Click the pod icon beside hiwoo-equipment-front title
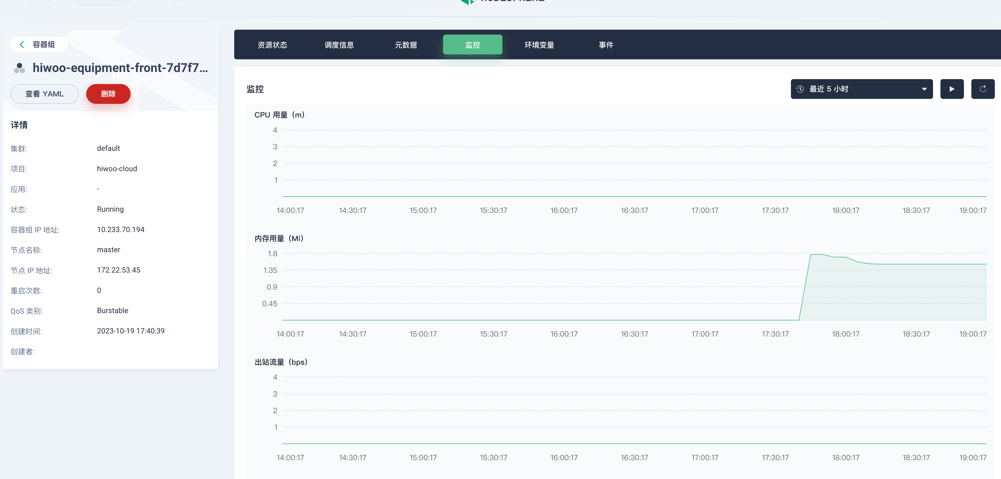This screenshot has height=479, width=1001. [x=19, y=68]
